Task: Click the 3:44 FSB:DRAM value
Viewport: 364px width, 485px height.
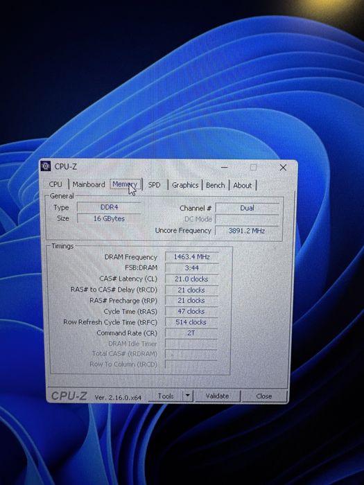Action: tap(192, 268)
